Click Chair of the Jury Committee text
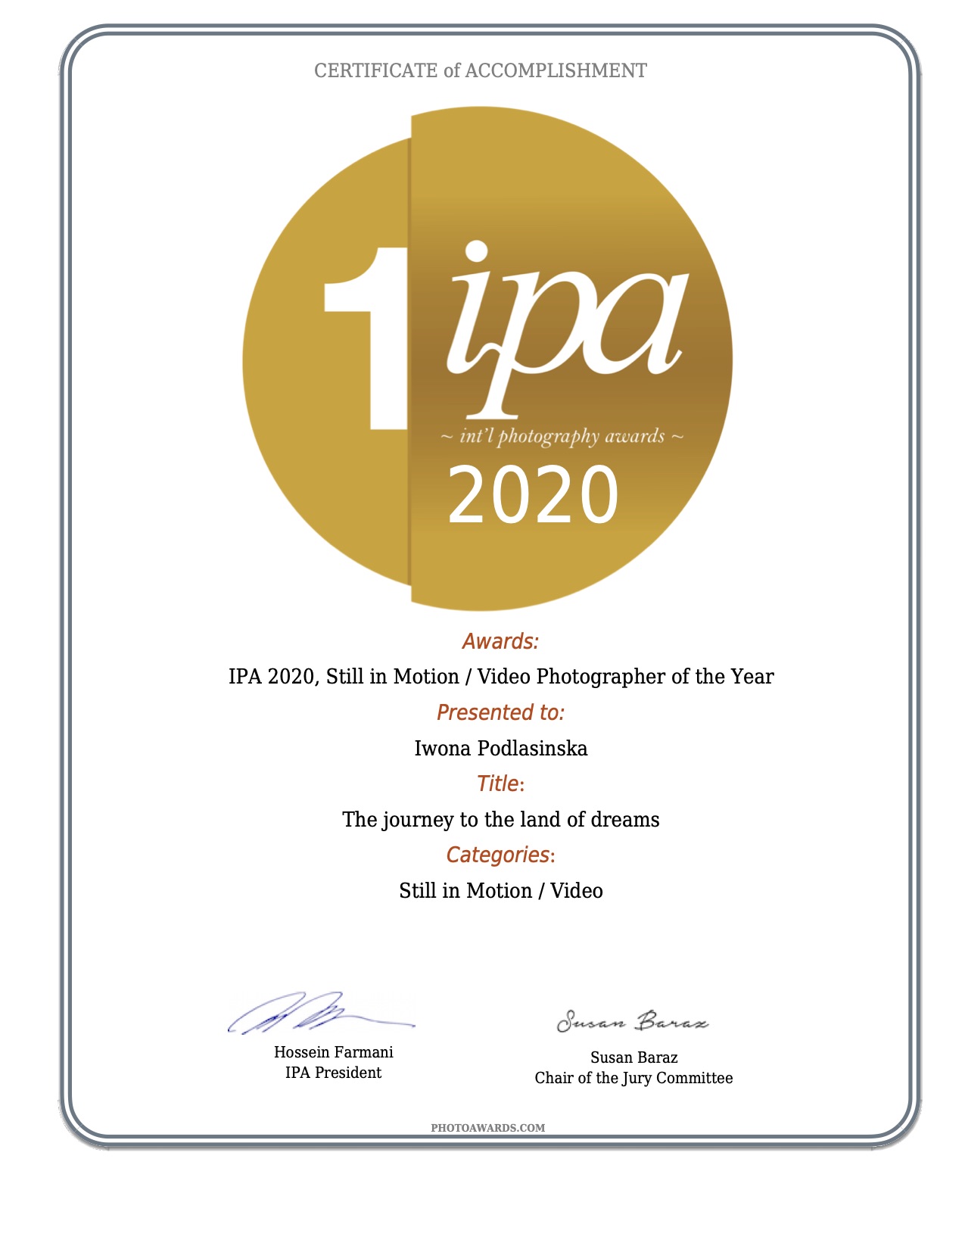Viewport: 965px width, 1249px height. click(633, 1077)
